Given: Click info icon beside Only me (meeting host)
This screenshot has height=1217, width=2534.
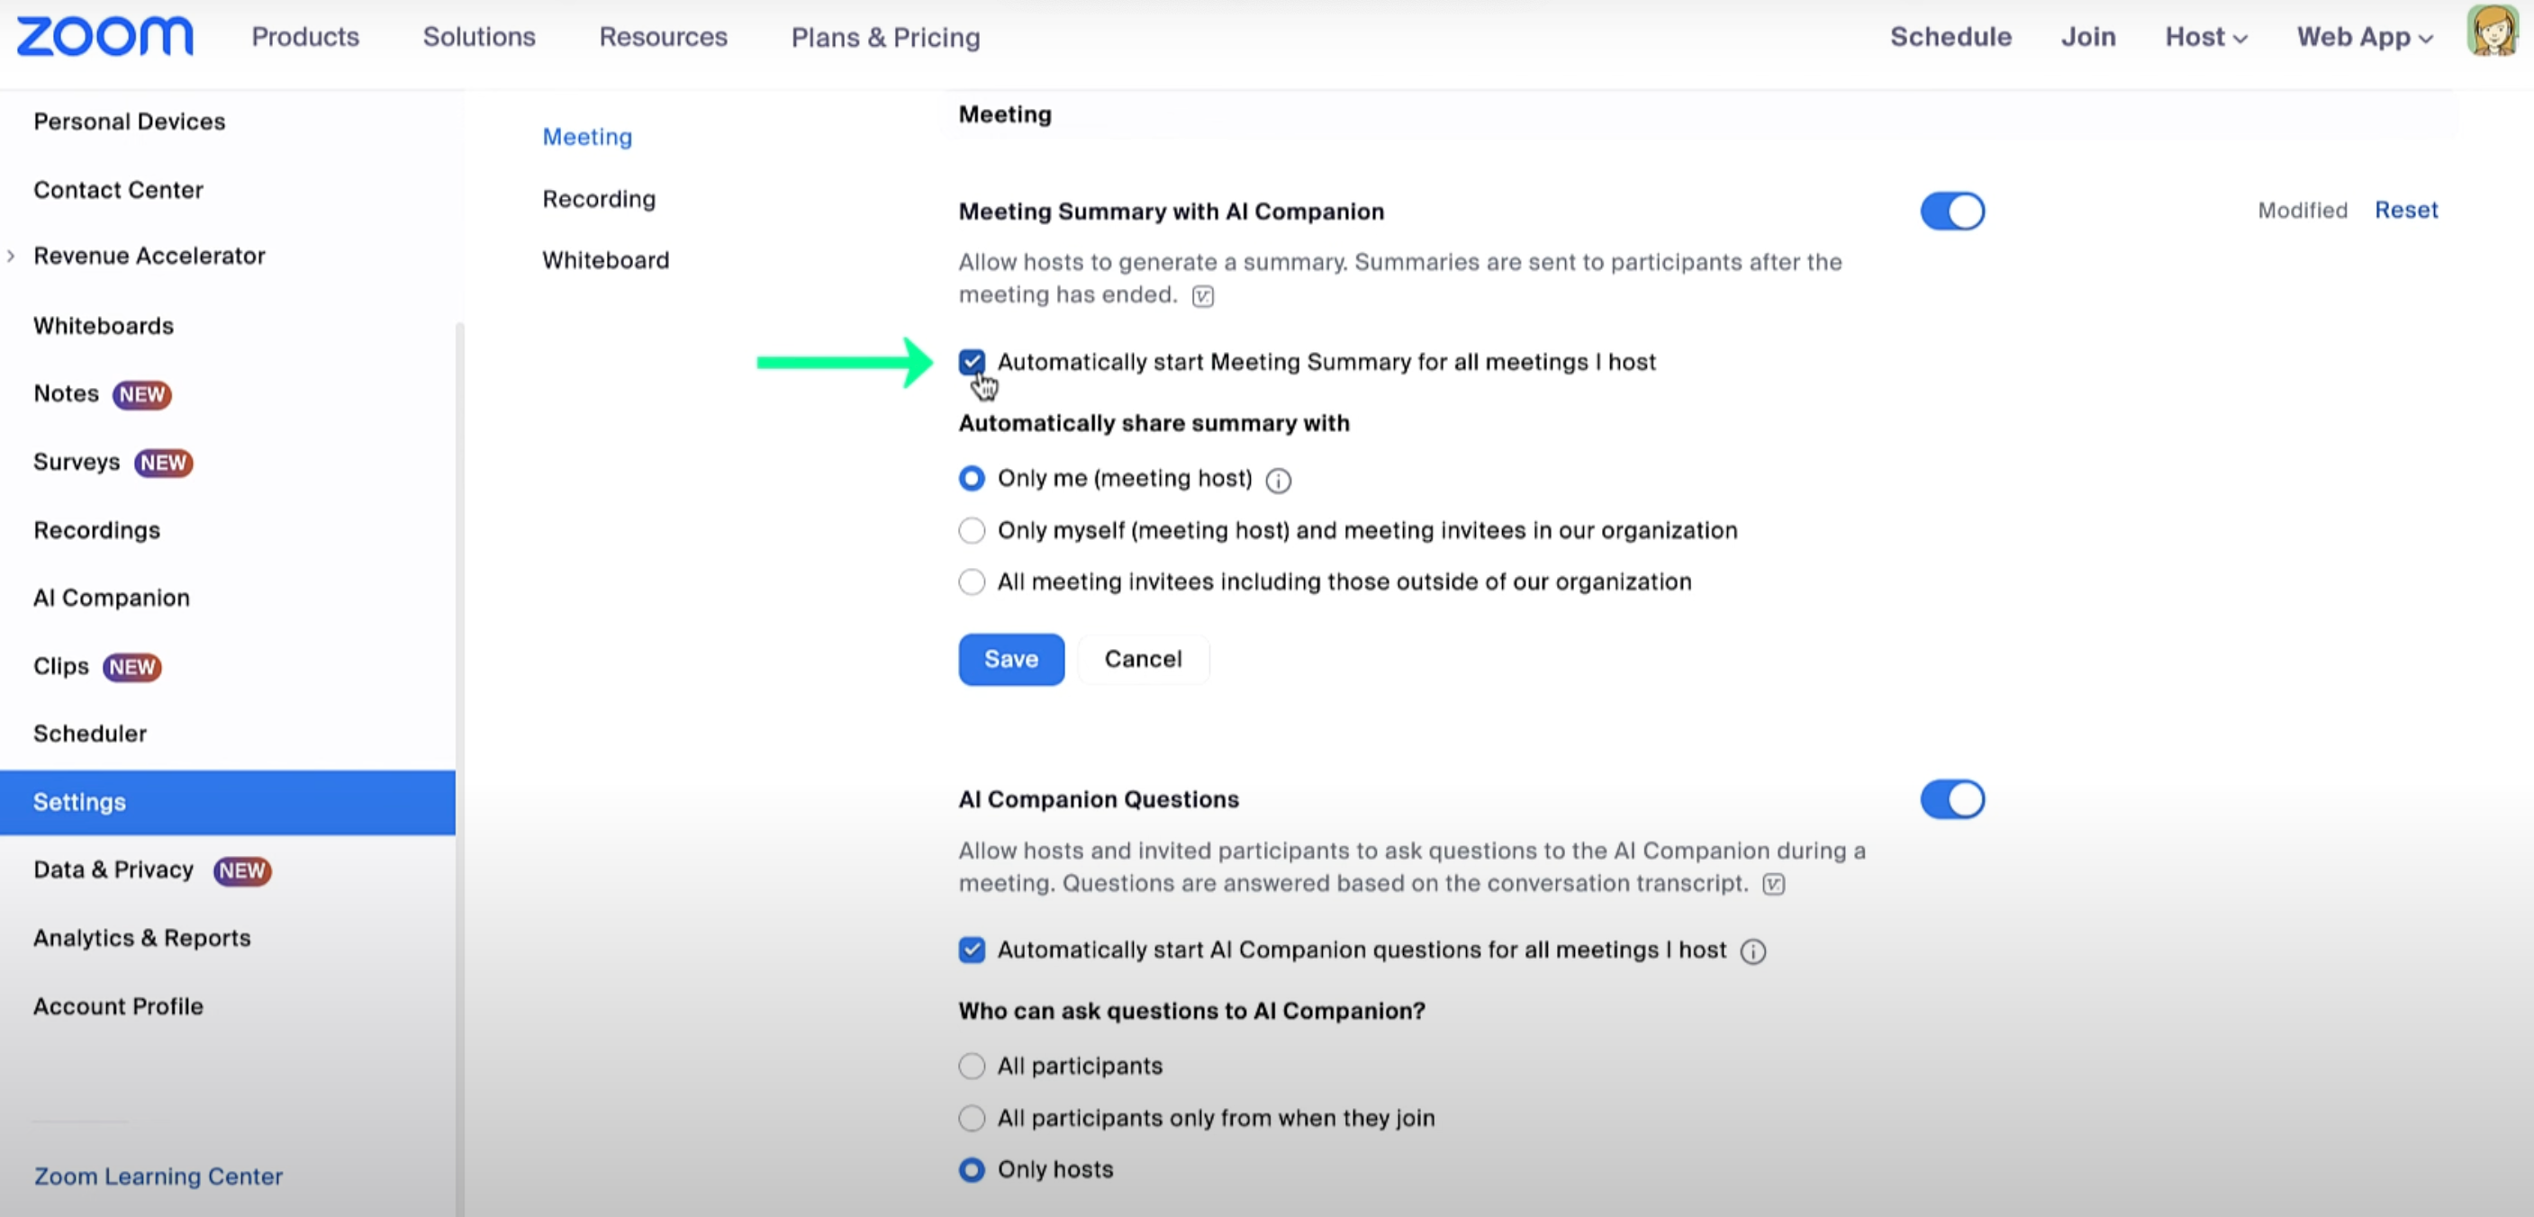Looking at the screenshot, I should pyautogui.click(x=1278, y=480).
